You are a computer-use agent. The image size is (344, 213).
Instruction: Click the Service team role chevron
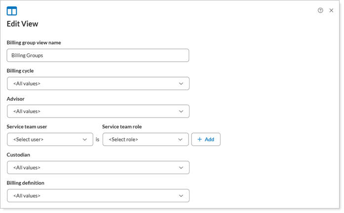pyautogui.click(x=180, y=139)
